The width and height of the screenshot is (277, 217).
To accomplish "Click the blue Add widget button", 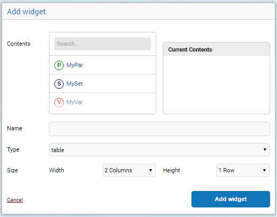I will coord(231,199).
